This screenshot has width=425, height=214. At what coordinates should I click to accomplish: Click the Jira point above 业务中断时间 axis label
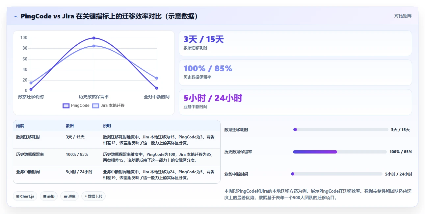(x=157, y=78)
